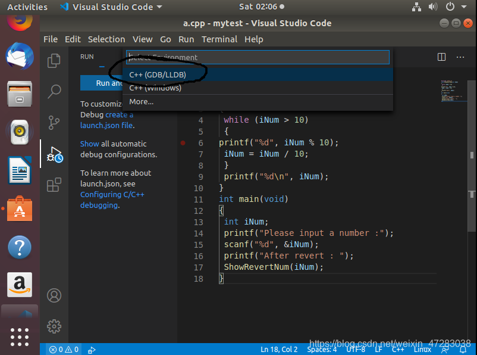Screen dimensions: 477x355
Task: Open the Manage gear icon
Action: 54,326
